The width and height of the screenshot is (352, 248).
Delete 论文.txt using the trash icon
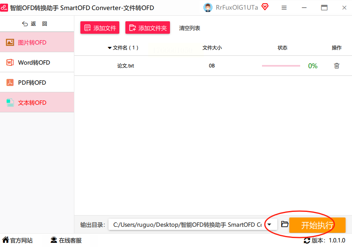point(336,66)
